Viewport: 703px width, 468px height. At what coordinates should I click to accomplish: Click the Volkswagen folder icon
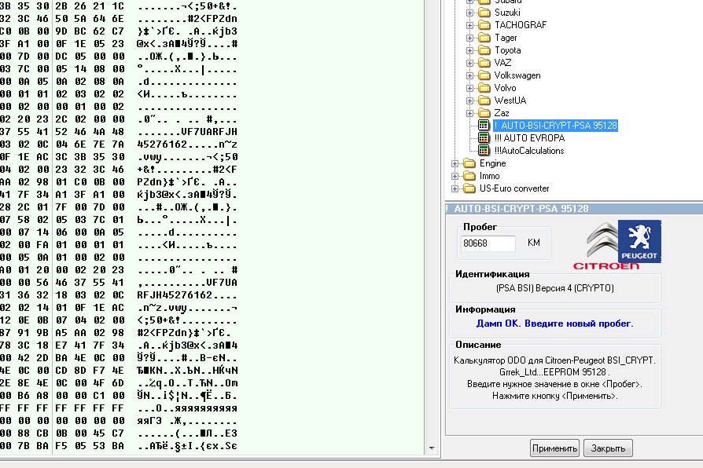point(484,75)
